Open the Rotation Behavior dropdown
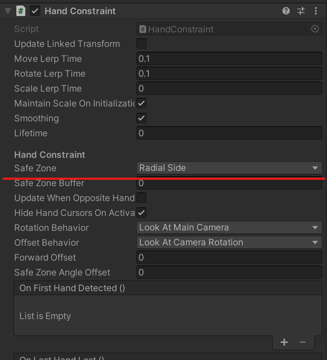Image resolution: width=327 pixels, height=360 pixels. pyautogui.click(x=229, y=227)
